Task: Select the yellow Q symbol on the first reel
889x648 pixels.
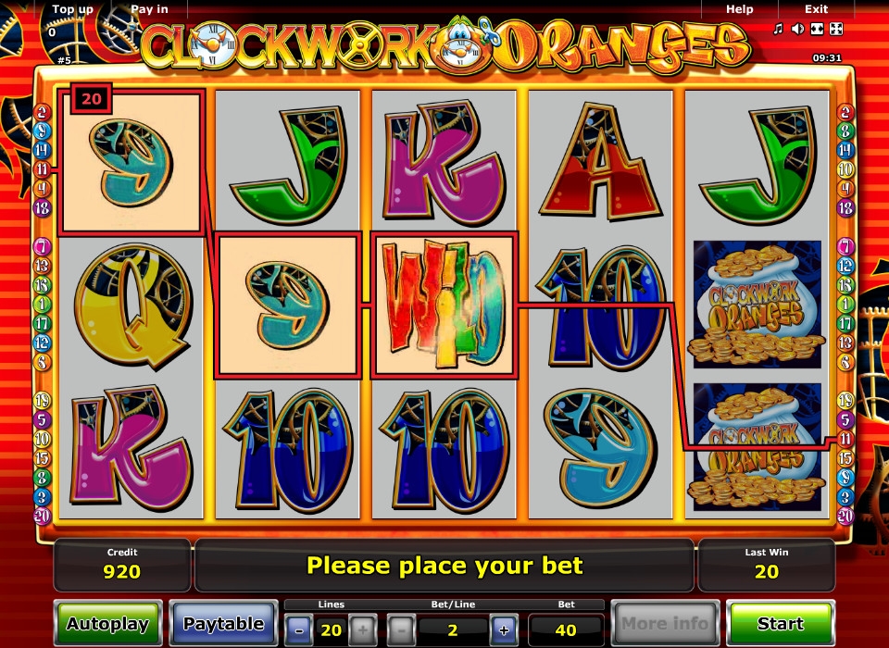Action: tap(132, 306)
